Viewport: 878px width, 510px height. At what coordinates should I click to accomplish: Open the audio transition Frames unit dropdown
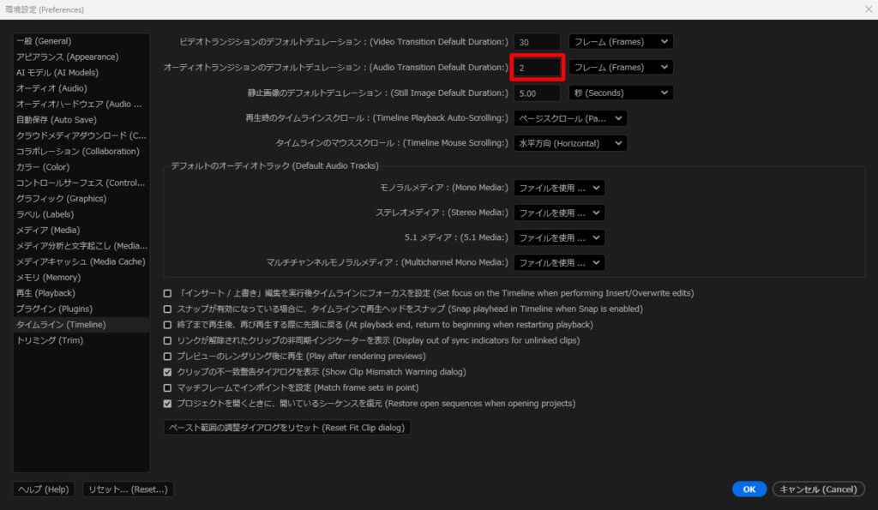[621, 67]
